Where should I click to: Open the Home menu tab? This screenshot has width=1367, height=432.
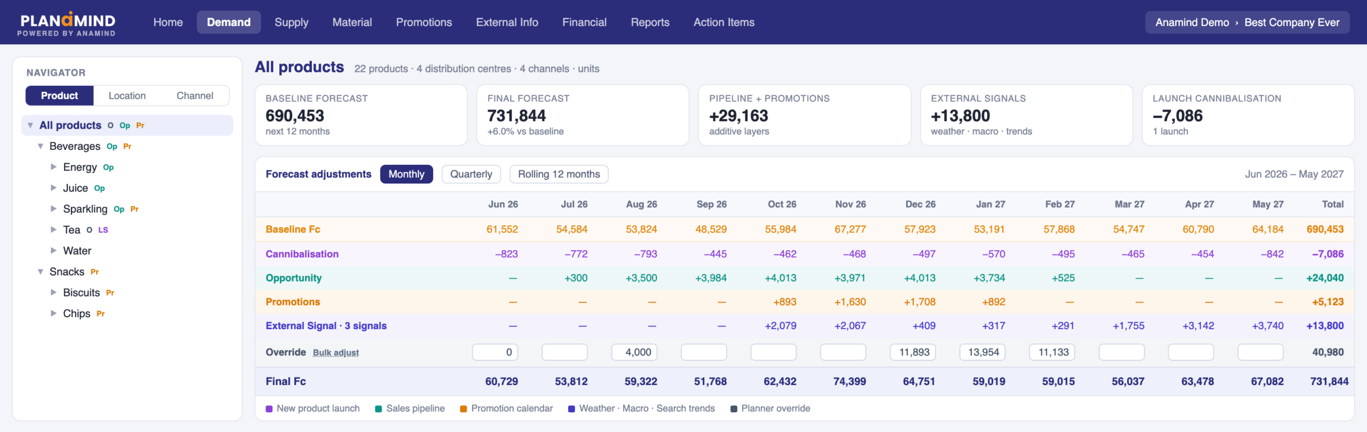pos(168,22)
